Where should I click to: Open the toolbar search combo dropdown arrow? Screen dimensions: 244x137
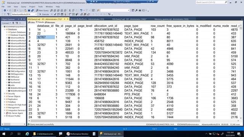point(128,10)
